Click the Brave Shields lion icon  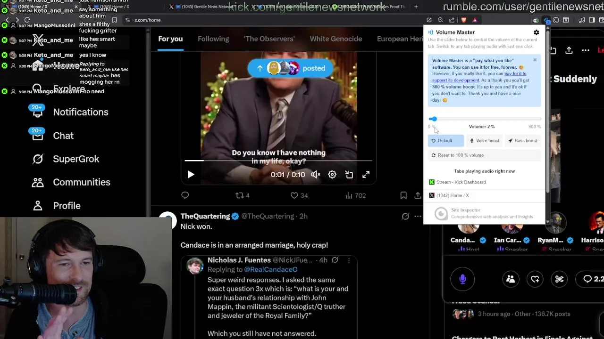click(464, 20)
